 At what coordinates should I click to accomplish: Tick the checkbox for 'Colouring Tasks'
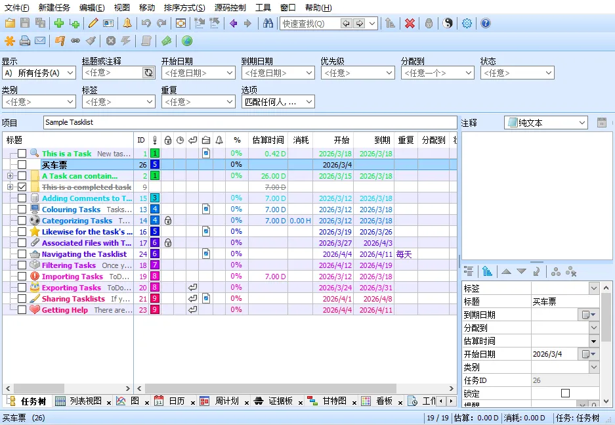[x=22, y=209]
